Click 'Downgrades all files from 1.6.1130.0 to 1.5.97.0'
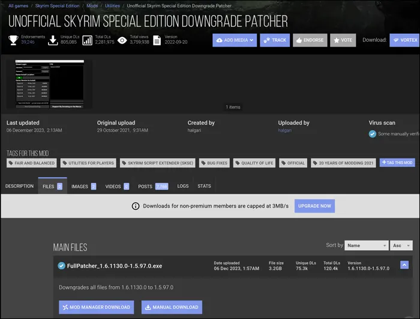The height and width of the screenshot is (319, 420). point(116,287)
